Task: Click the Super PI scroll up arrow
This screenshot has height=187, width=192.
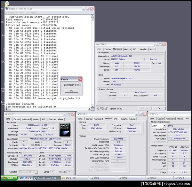Action: (92, 16)
